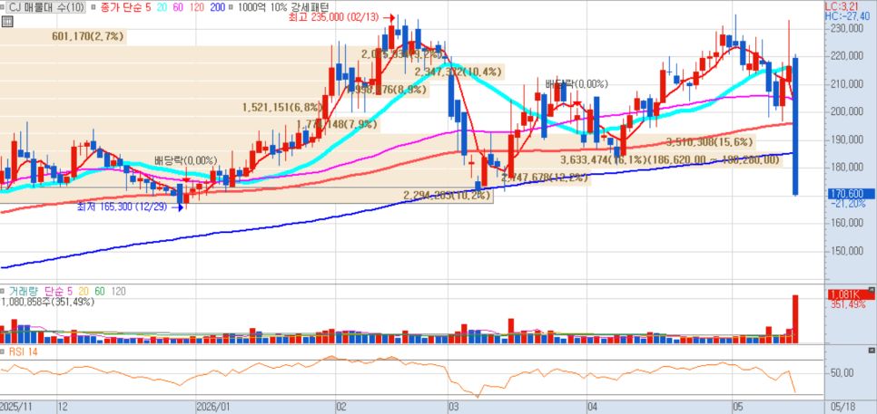
Task: Click the 2,294,285(10.2%) volume profile label
Action: (447, 196)
